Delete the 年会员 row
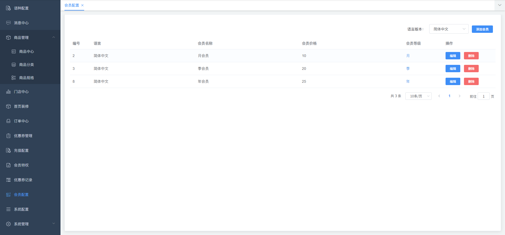The image size is (505, 235). click(x=471, y=81)
